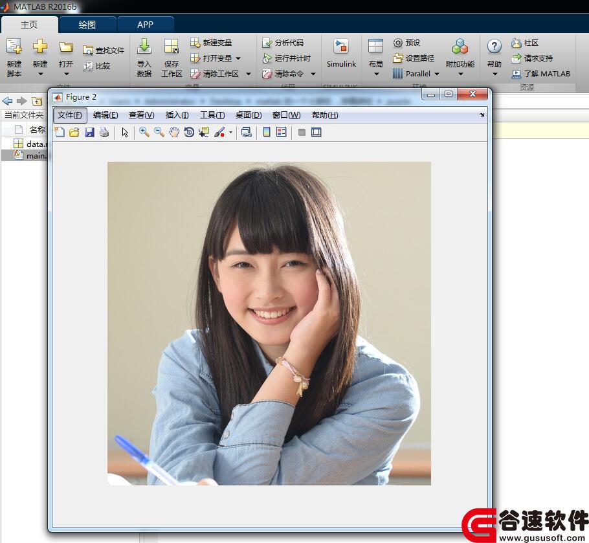
Task: Click the 帮助 question mark icon
Action: [495, 46]
